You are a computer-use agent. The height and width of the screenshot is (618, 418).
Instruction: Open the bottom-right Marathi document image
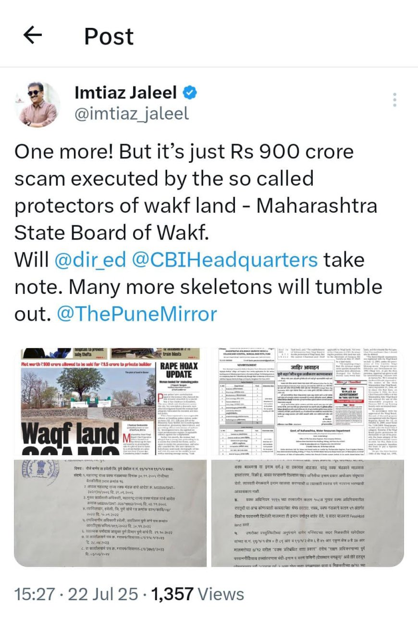307,513
